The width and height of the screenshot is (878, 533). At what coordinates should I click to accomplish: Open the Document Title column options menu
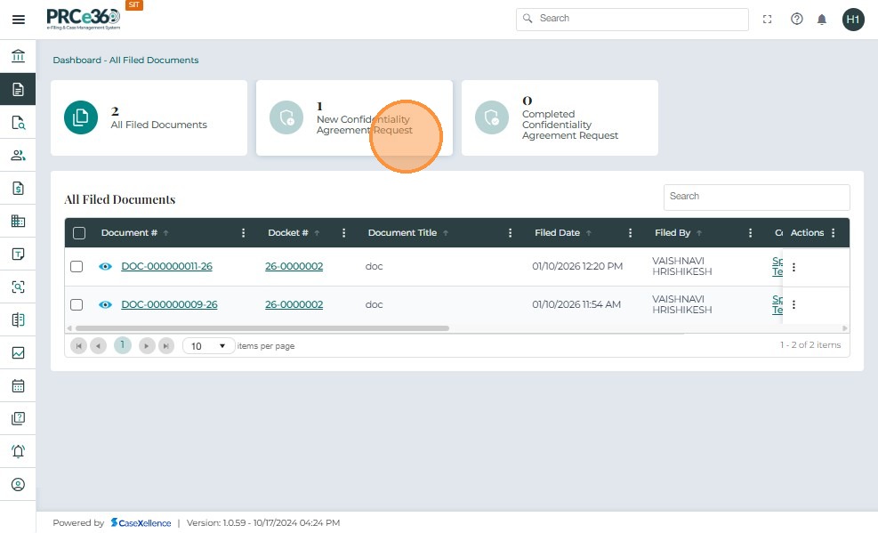coord(510,233)
